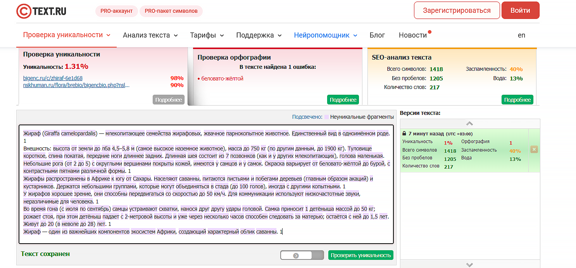576x268 pixels.
Task: Toggle the switch beside Проверить уникальность
Action: coord(302,255)
